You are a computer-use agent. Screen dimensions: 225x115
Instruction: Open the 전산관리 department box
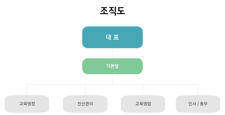click(x=85, y=104)
